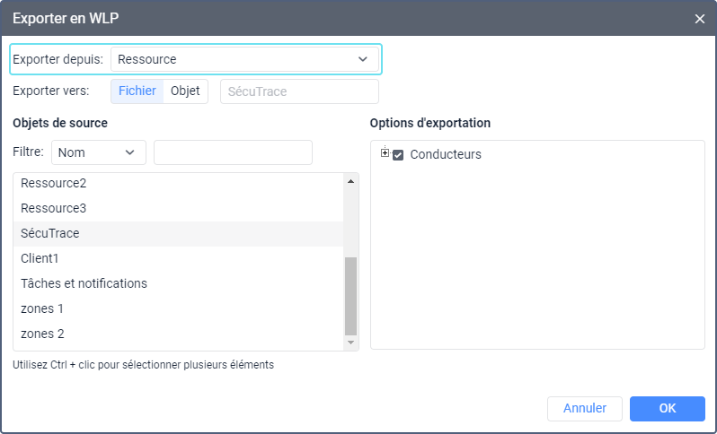
Task: Choose SécuTrace from the source objects
Action: tap(50, 233)
